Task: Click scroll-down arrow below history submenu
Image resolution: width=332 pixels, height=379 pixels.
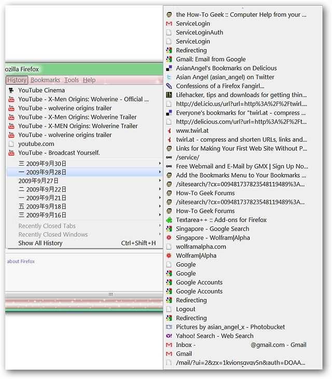Action: [x=243, y=367]
